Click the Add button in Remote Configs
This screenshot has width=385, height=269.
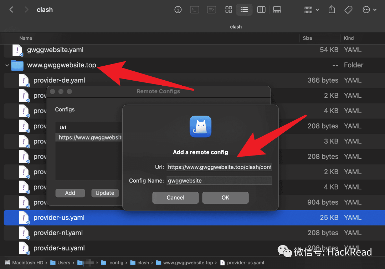(70, 193)
